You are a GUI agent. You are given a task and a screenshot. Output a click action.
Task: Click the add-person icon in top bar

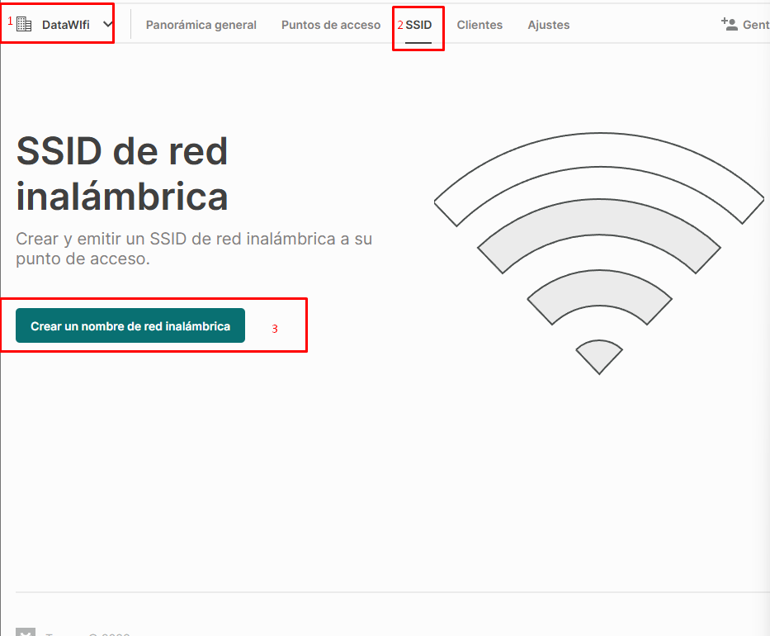pos(730,24)
